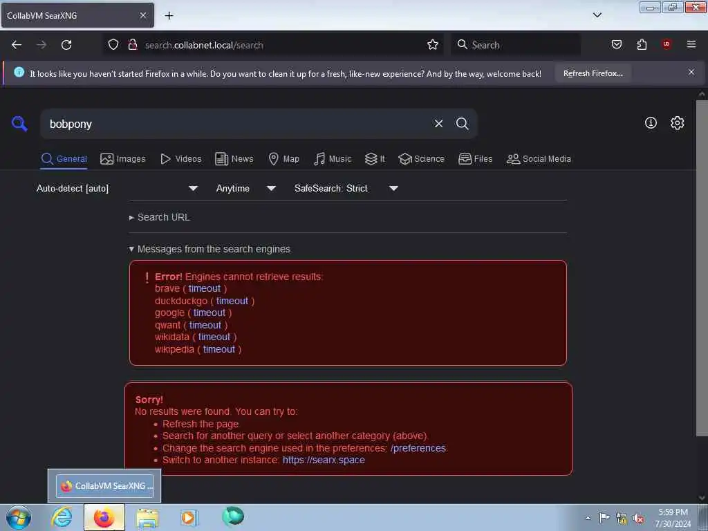Switch to the News category tab
Viewport: 708px width, 531px height.
234,159
